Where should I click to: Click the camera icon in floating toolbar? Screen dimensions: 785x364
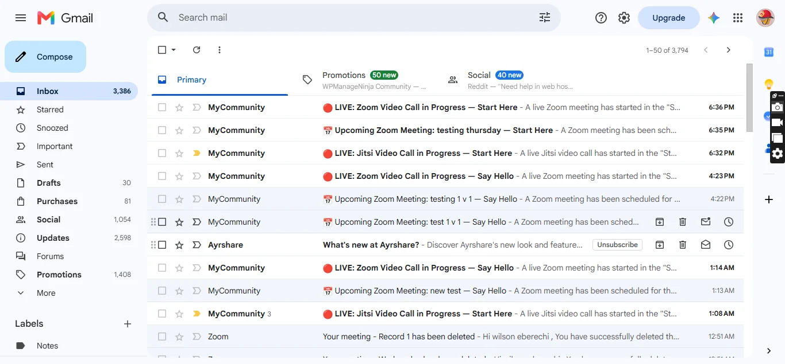pyautogui.click(x=778, y=107)
